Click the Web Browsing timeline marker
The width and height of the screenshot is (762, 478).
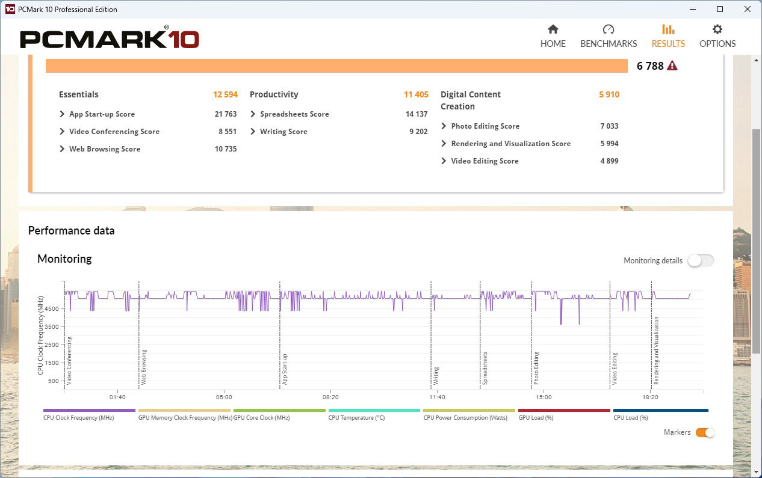point(143,367)
